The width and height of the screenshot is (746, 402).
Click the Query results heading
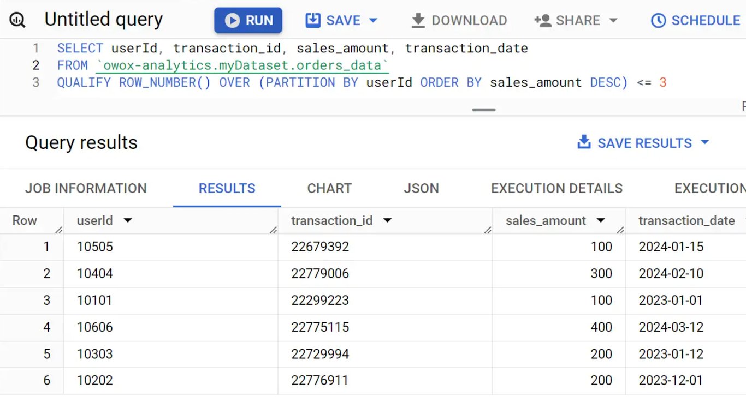point(81,143)
